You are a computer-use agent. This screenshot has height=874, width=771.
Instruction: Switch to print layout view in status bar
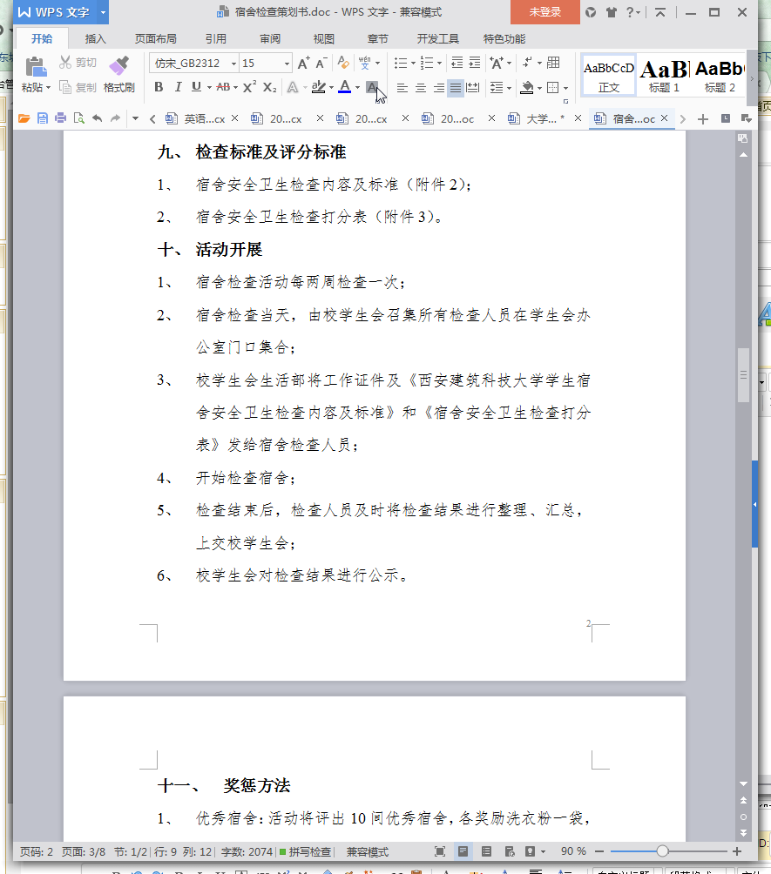pos(463,851)
